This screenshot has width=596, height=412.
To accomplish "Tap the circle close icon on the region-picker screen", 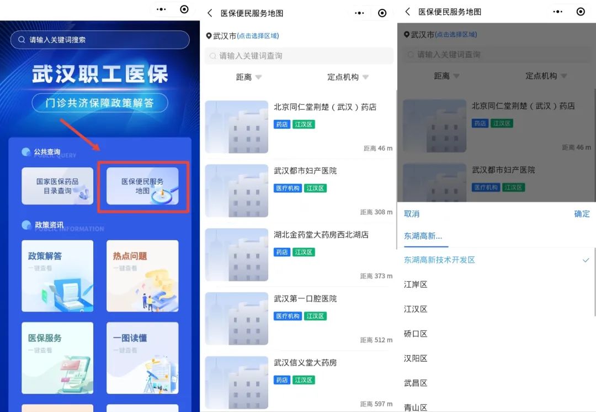I will (581, 12).
